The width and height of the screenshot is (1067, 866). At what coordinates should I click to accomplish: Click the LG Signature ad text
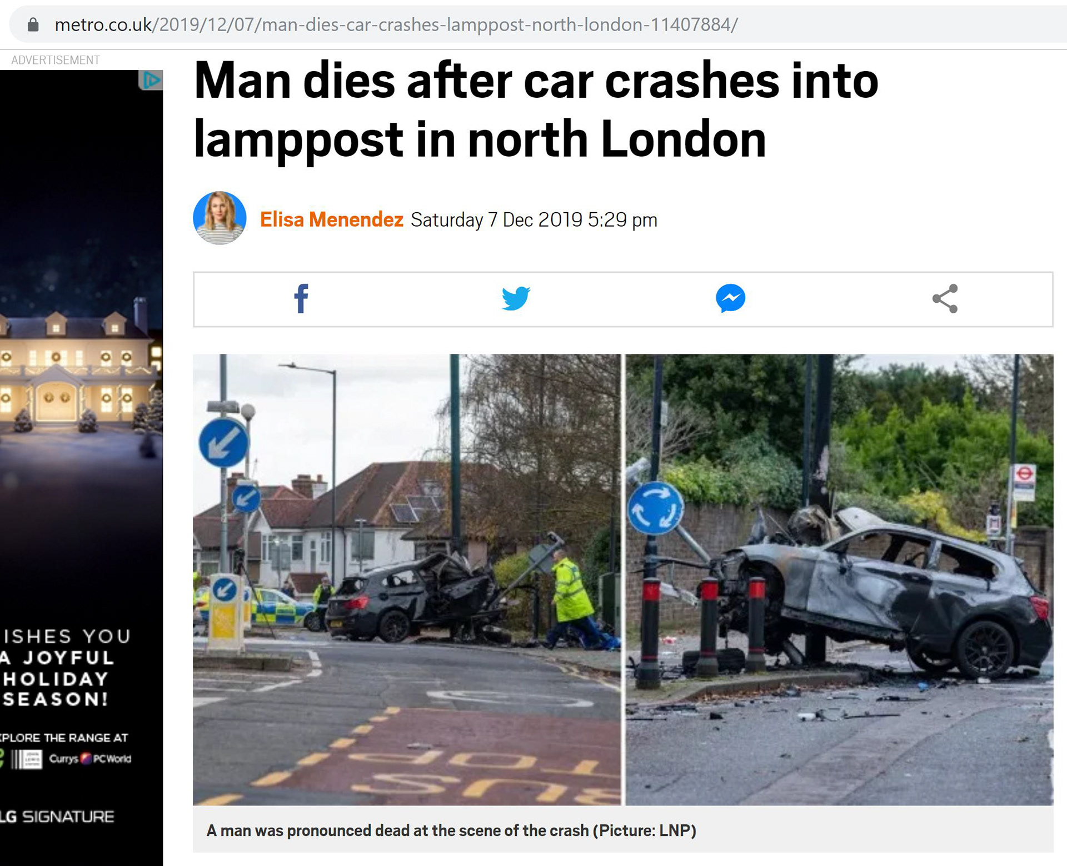click(x=57, y=817)
